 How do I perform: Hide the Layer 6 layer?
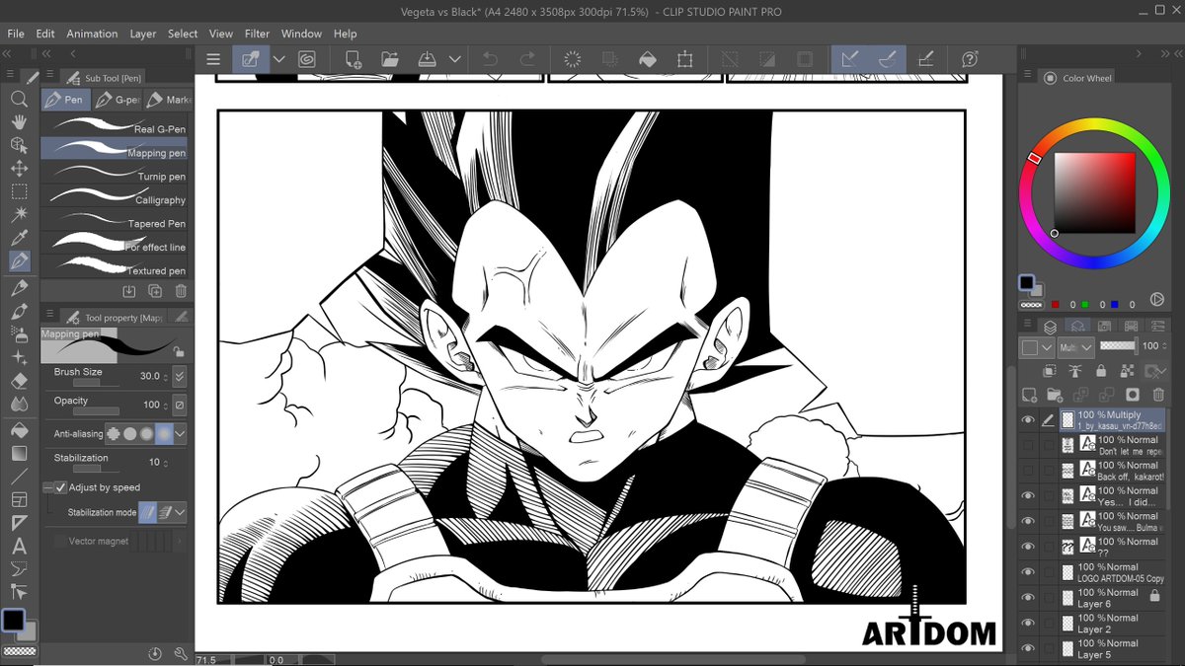(x=1028, y=598)
